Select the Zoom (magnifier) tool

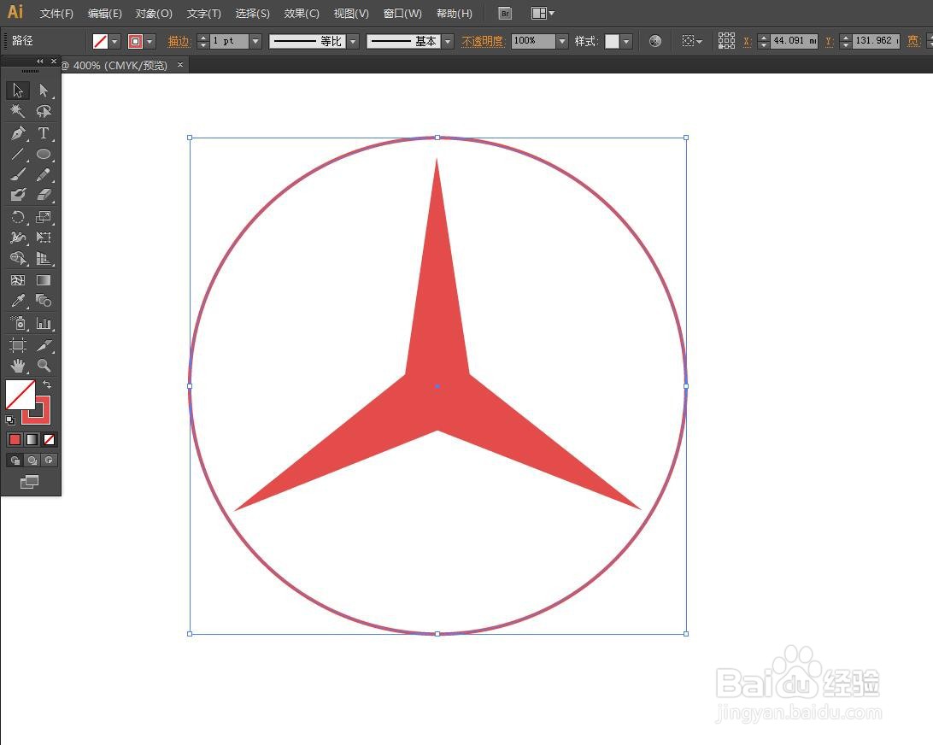pos(44,366)
